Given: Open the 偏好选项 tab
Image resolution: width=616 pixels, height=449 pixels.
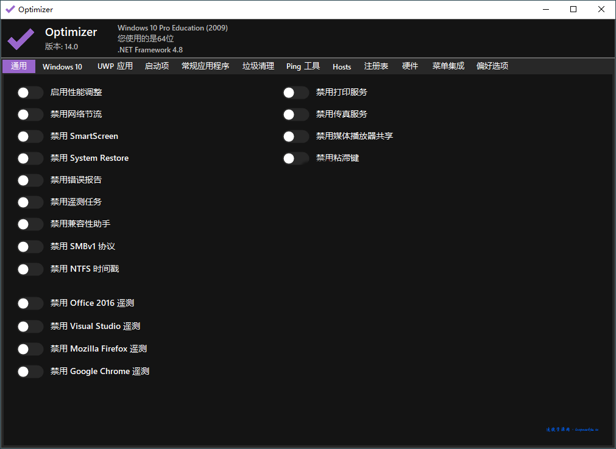Looking at the screenshot, I should click(492, 66).
